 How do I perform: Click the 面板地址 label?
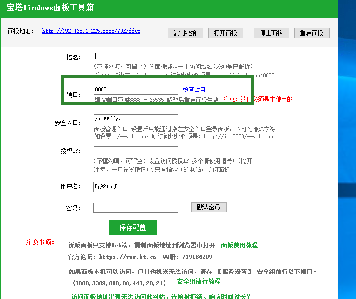tap(20, 31)
